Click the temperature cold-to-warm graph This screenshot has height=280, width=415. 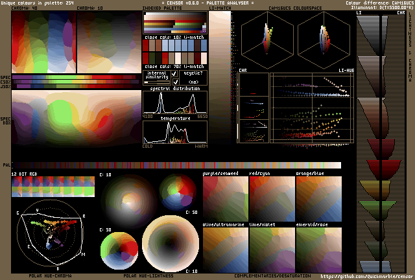point(175,132)
